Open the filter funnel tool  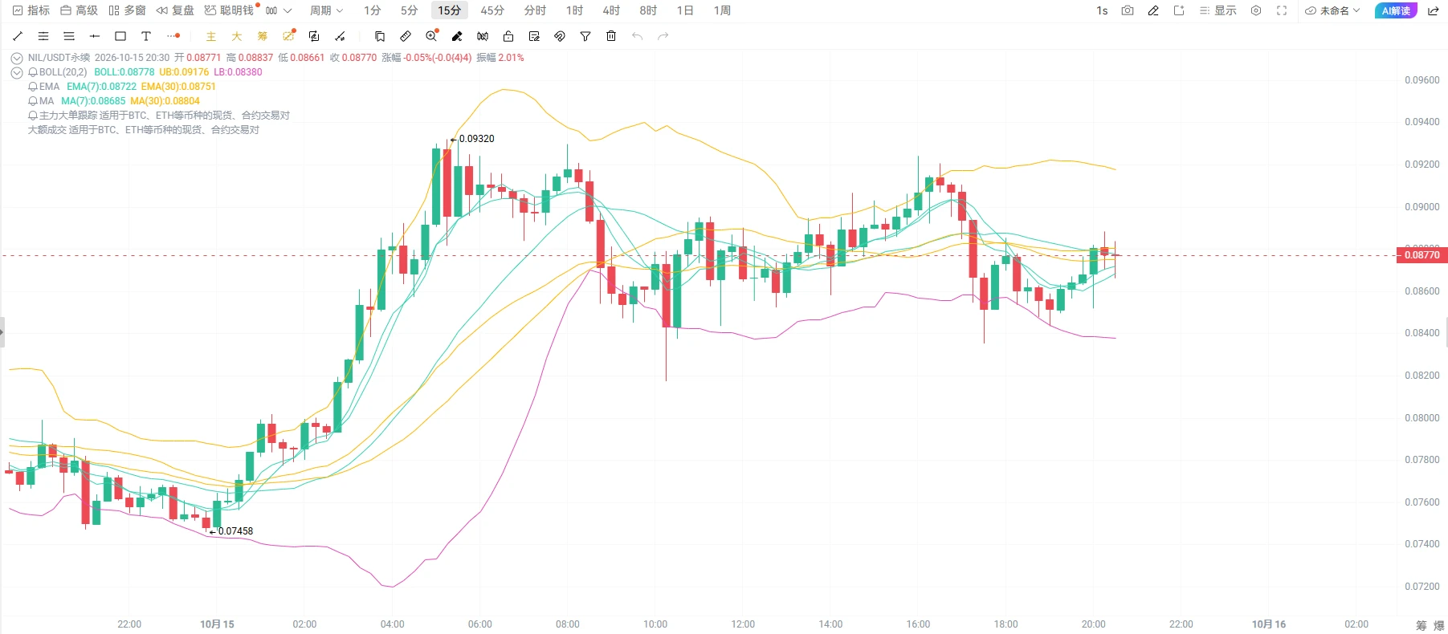click(585, 36)
